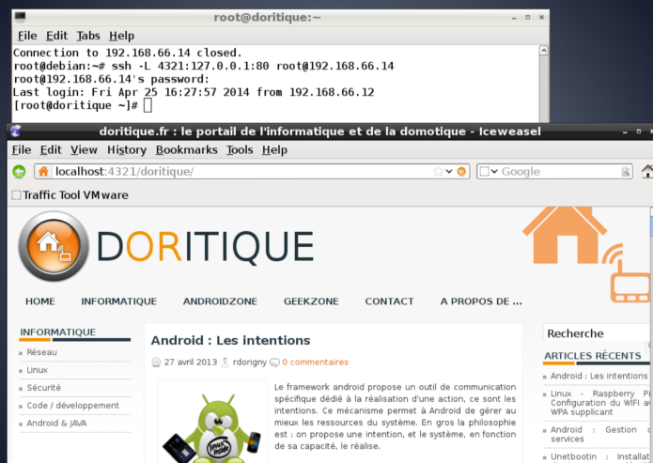The width and height of the screenshot is (653, 463).
Task: Open the Tabs menu in the terminal
Action: tap(87, 36)
